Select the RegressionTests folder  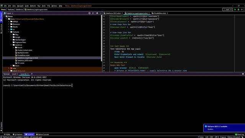coord(20,43)
